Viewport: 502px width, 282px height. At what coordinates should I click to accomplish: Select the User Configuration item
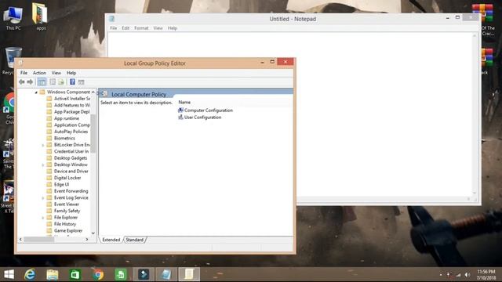(199, 117)
